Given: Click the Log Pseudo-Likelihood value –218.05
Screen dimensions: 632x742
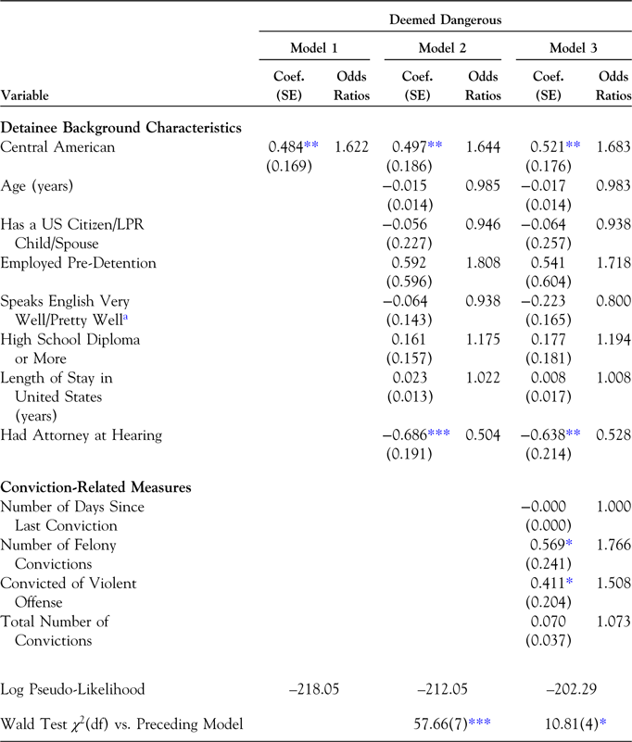Looking at the screenshot, I should (x=316, y=688).
